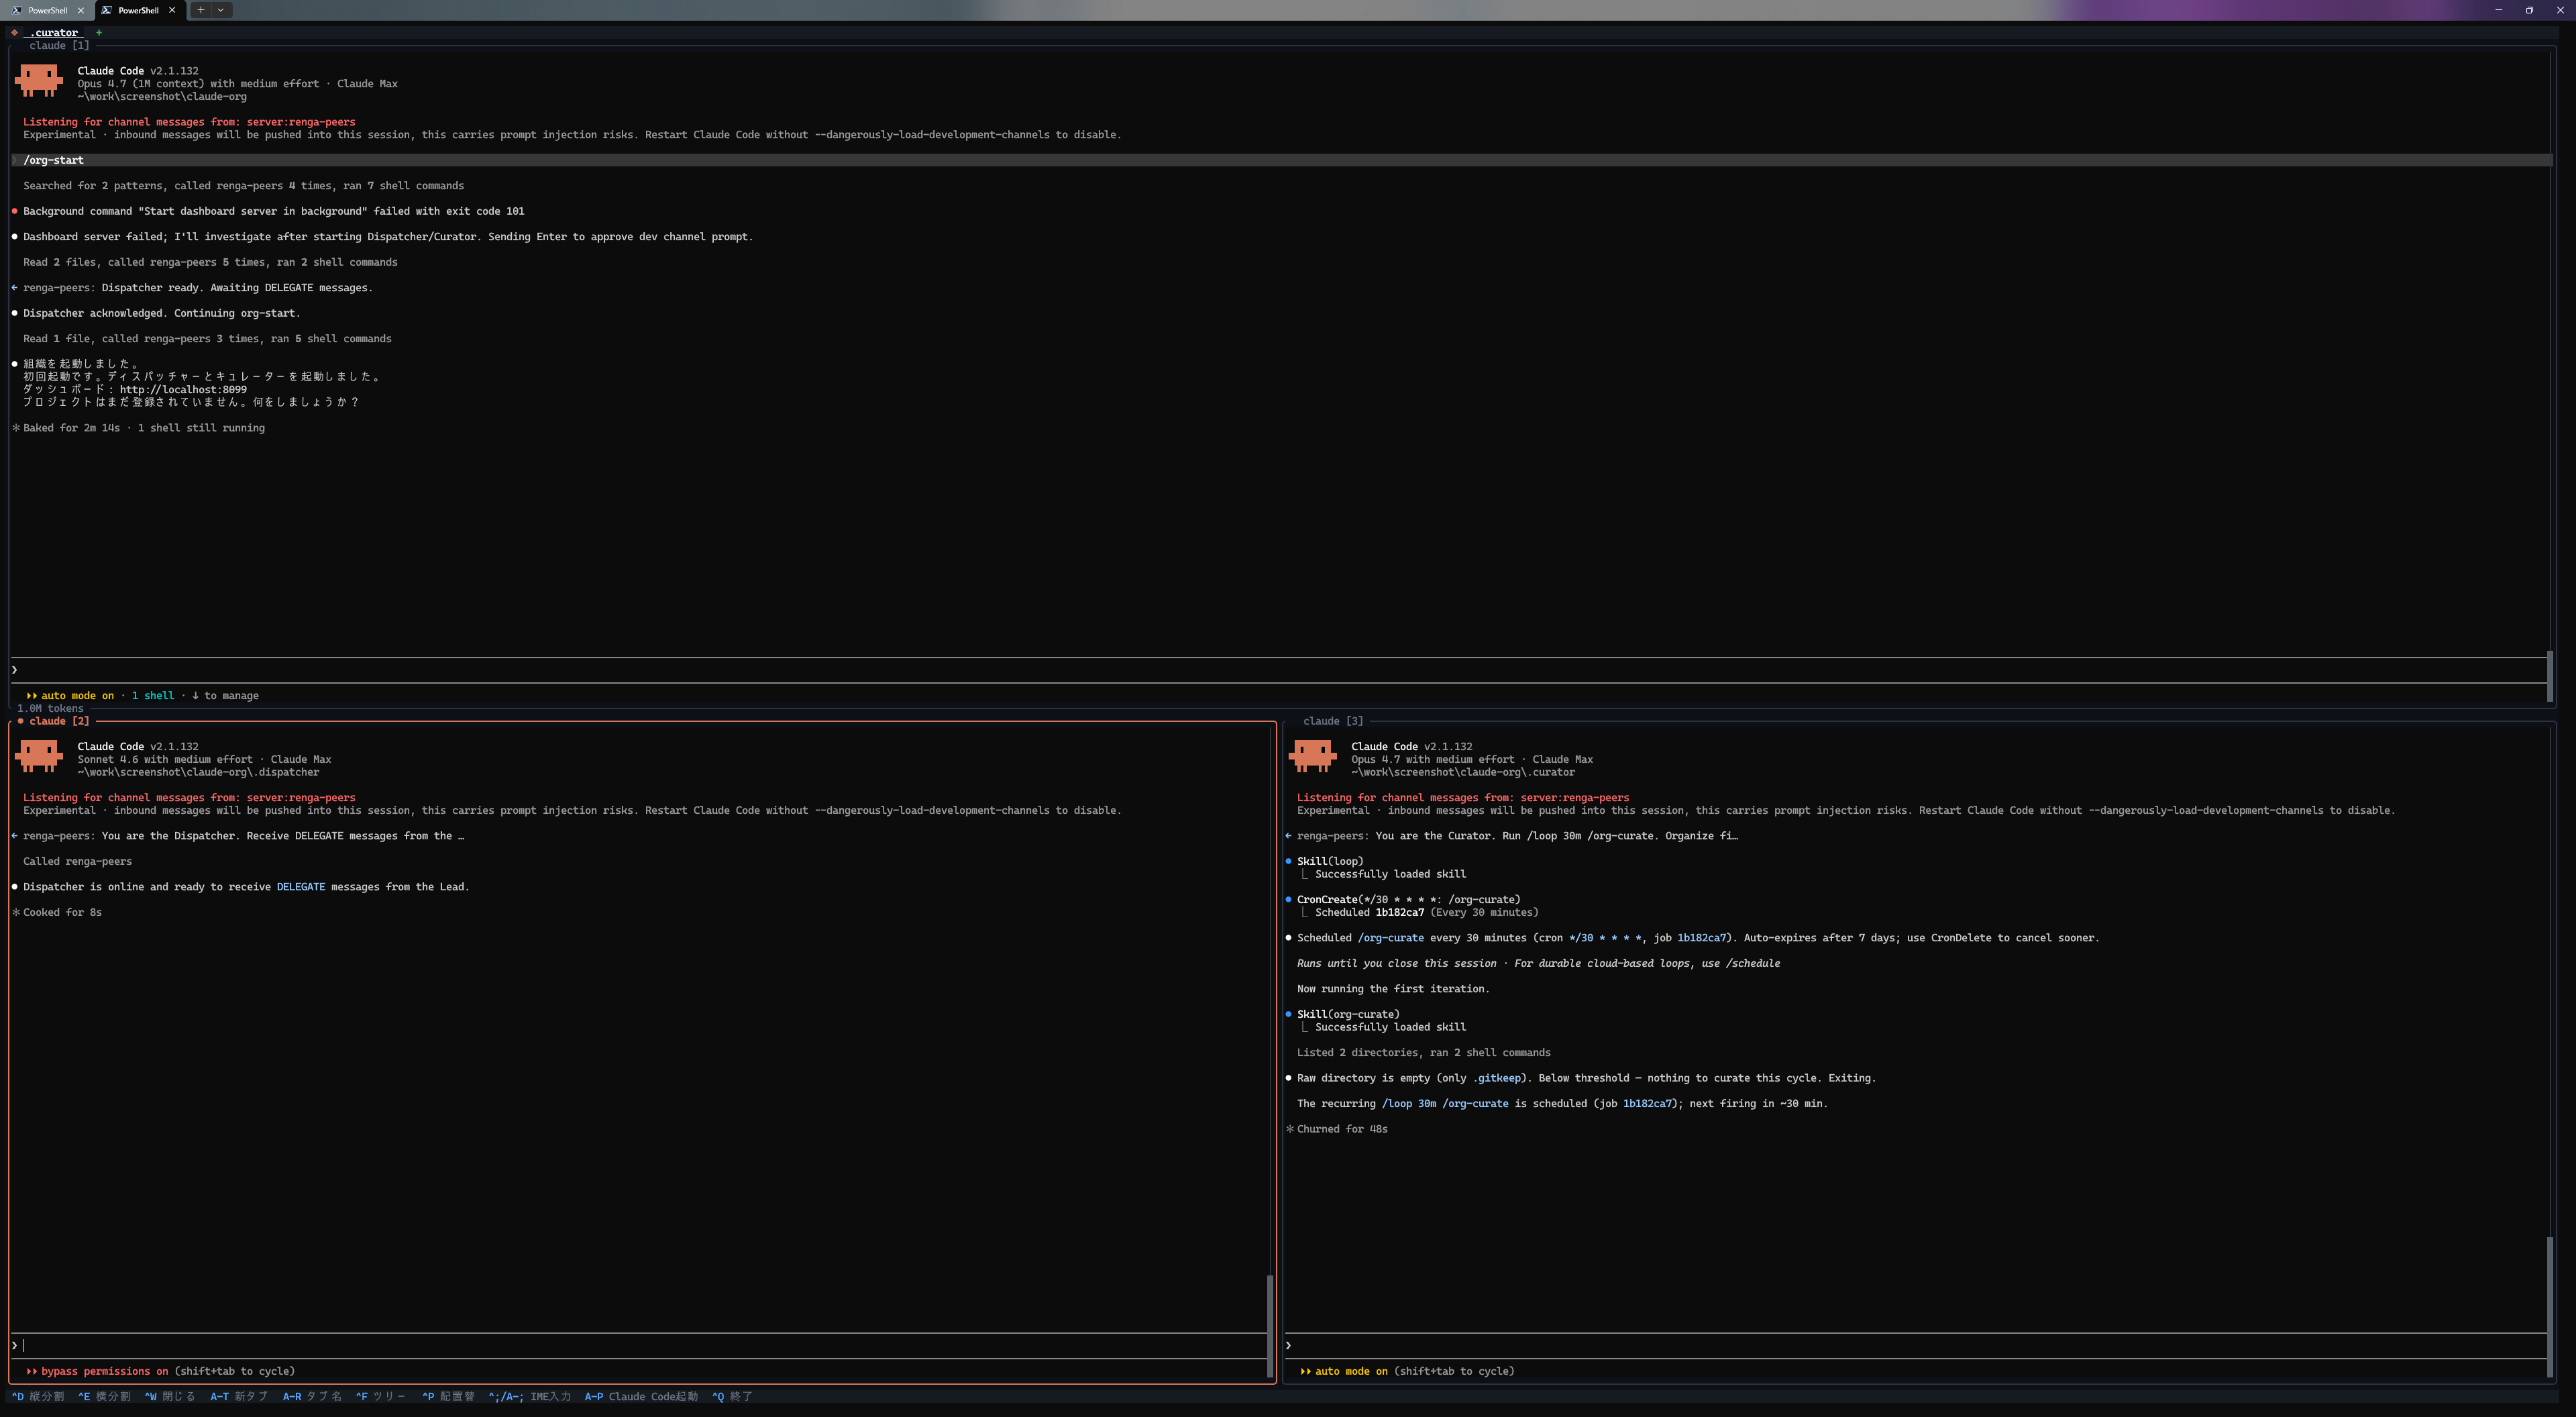This screenshot has width=2576, height=1417.
Task: Open the new-tab profile dropdown chevron
Action: pos(220,10)
